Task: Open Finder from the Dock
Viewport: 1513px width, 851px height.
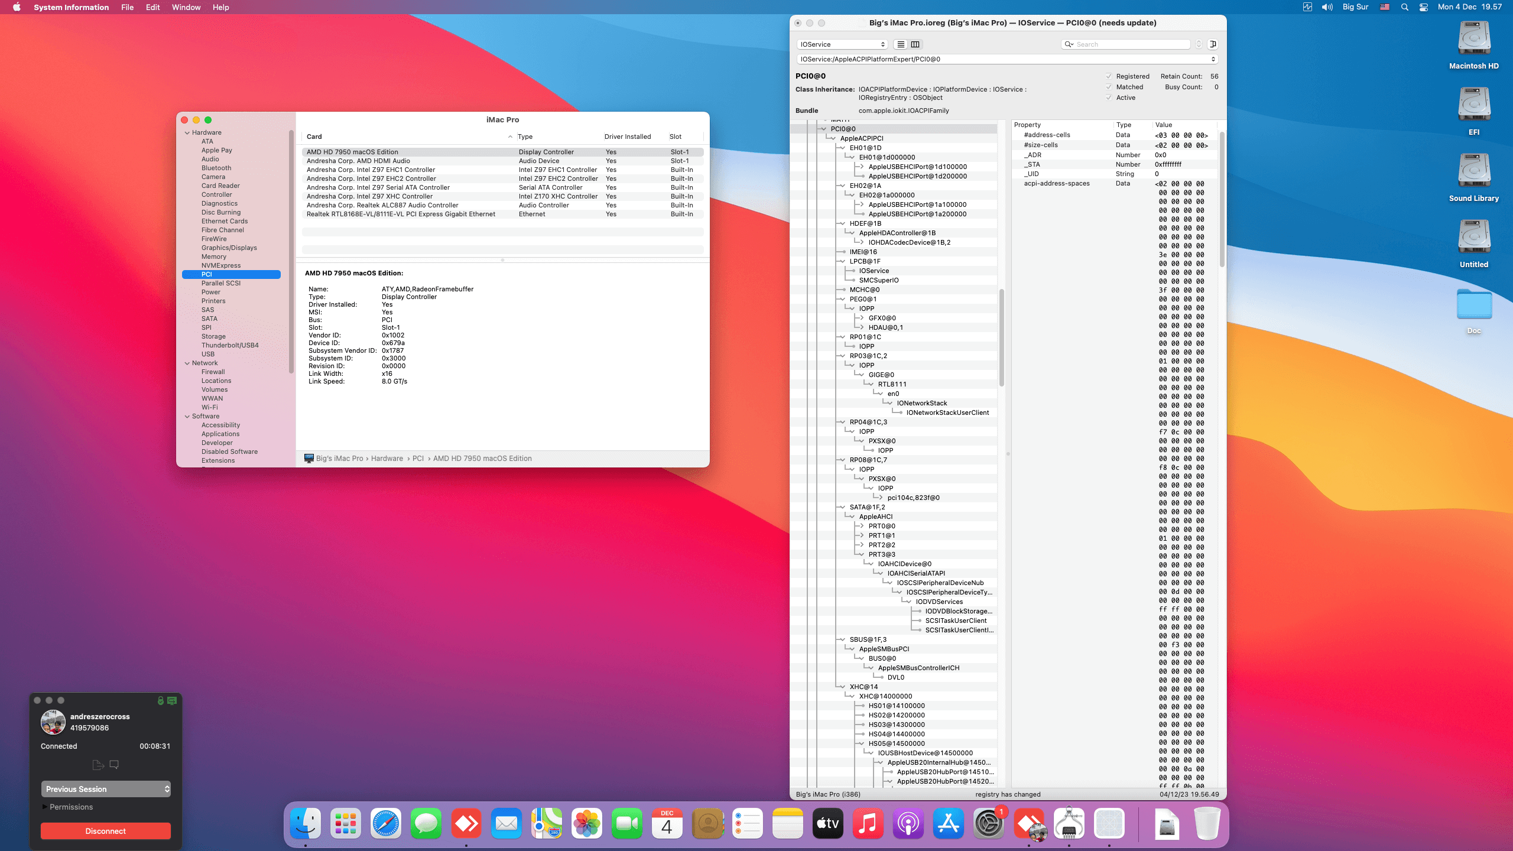Action: (x=306, y=823)
